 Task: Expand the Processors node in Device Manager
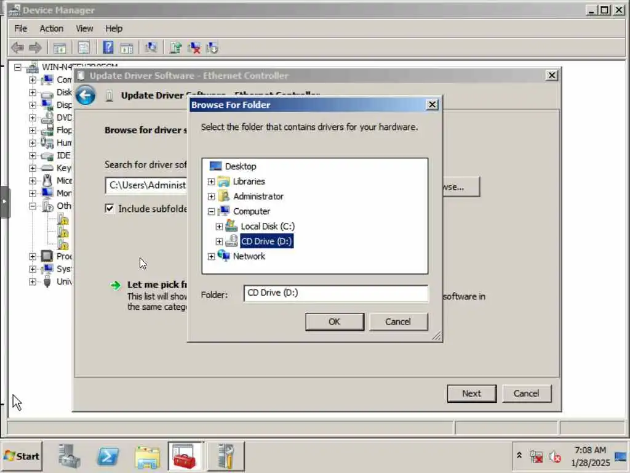click(33, 256)
